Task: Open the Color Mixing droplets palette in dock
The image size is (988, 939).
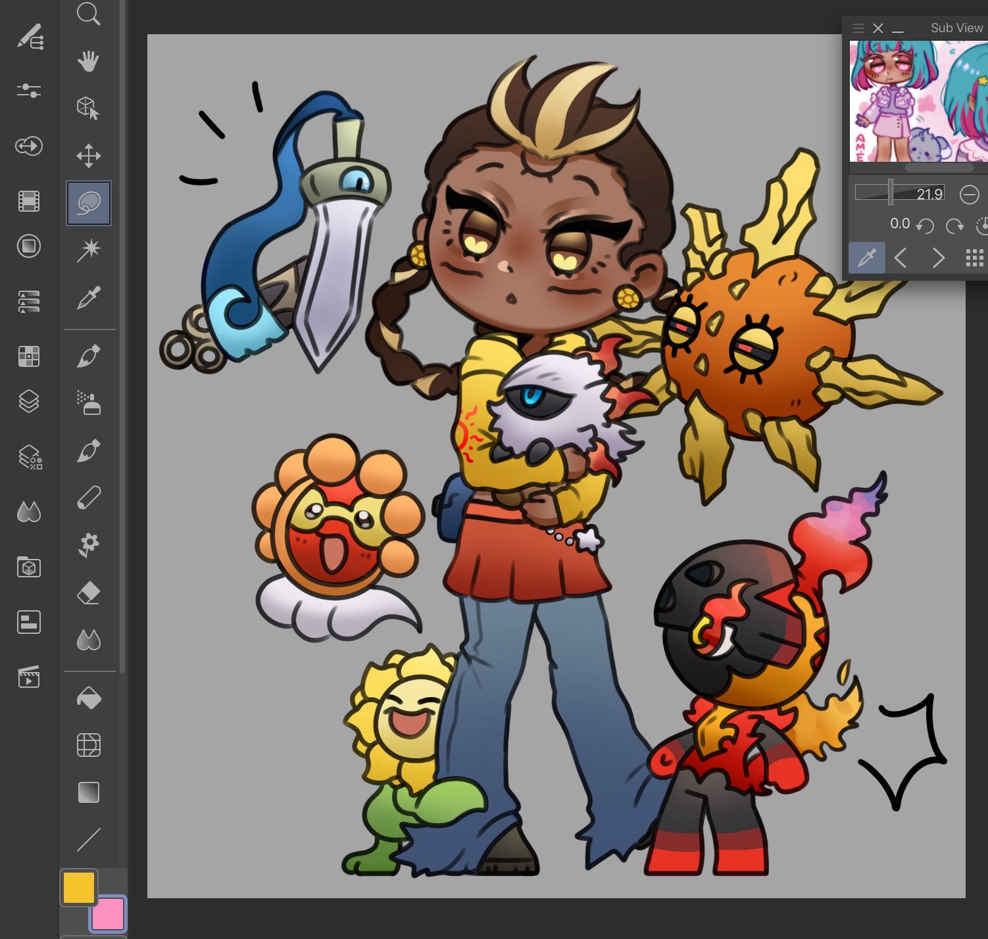Action: click(29, 512)
